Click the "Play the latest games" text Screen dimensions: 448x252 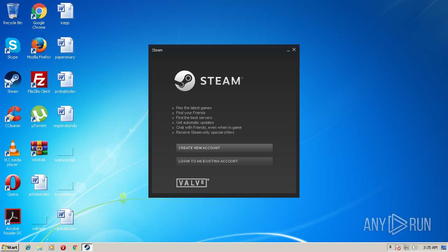pyautogui.click(x=194, y=108)
